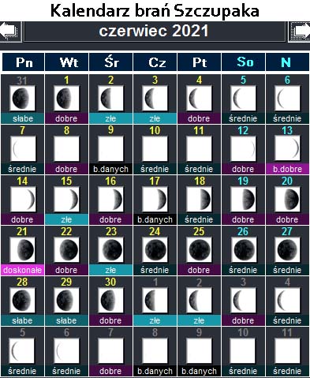Go to previous month with left arrow
Viewport: 310px width, 378px height.
pos(10,32)
